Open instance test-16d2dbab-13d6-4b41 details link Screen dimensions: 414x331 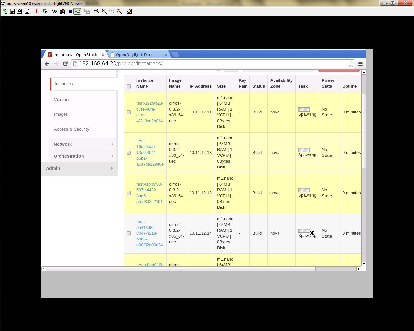(150, 153)
